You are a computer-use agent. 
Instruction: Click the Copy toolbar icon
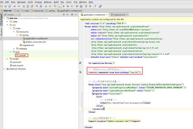[28, 6]
